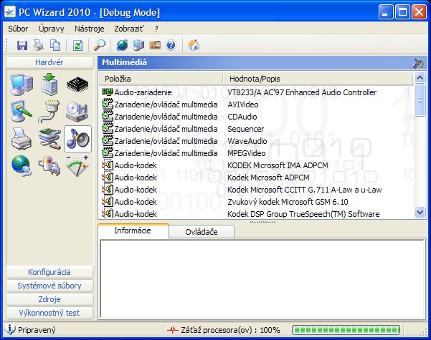Click the Save floppy disk toolbar icon
The image size is (431, 340).
click(x=22, y=45)
